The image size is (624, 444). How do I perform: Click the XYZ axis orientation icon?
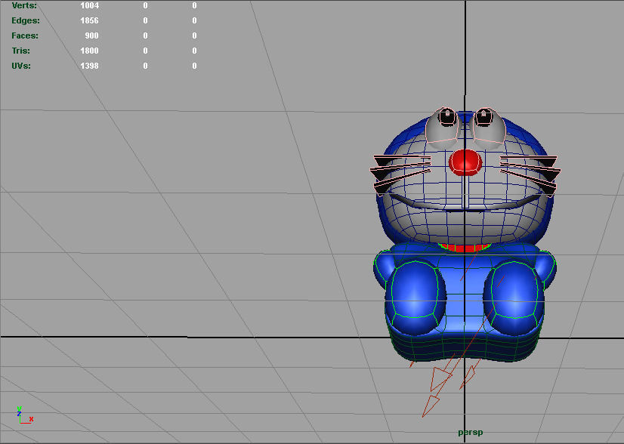pos(25,415)
